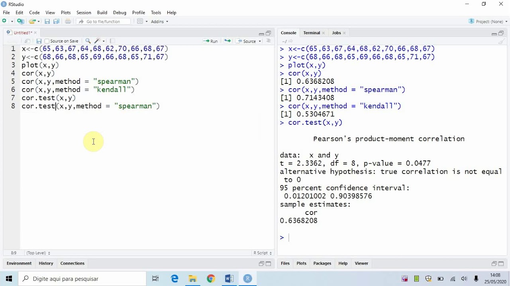Image resolution: width=510 pixels, height=286 pixels.
Task: Show script in new window icon
Action: [x=27, y=41]
